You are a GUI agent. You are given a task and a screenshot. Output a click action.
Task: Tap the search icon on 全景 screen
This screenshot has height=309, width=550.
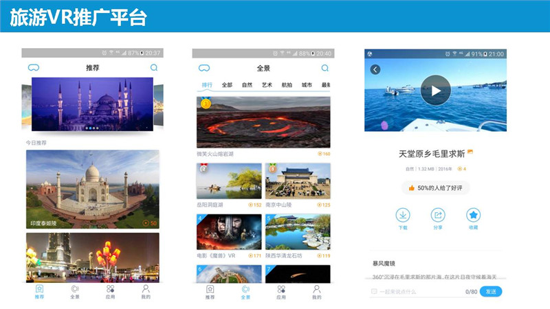pos(324,68)
